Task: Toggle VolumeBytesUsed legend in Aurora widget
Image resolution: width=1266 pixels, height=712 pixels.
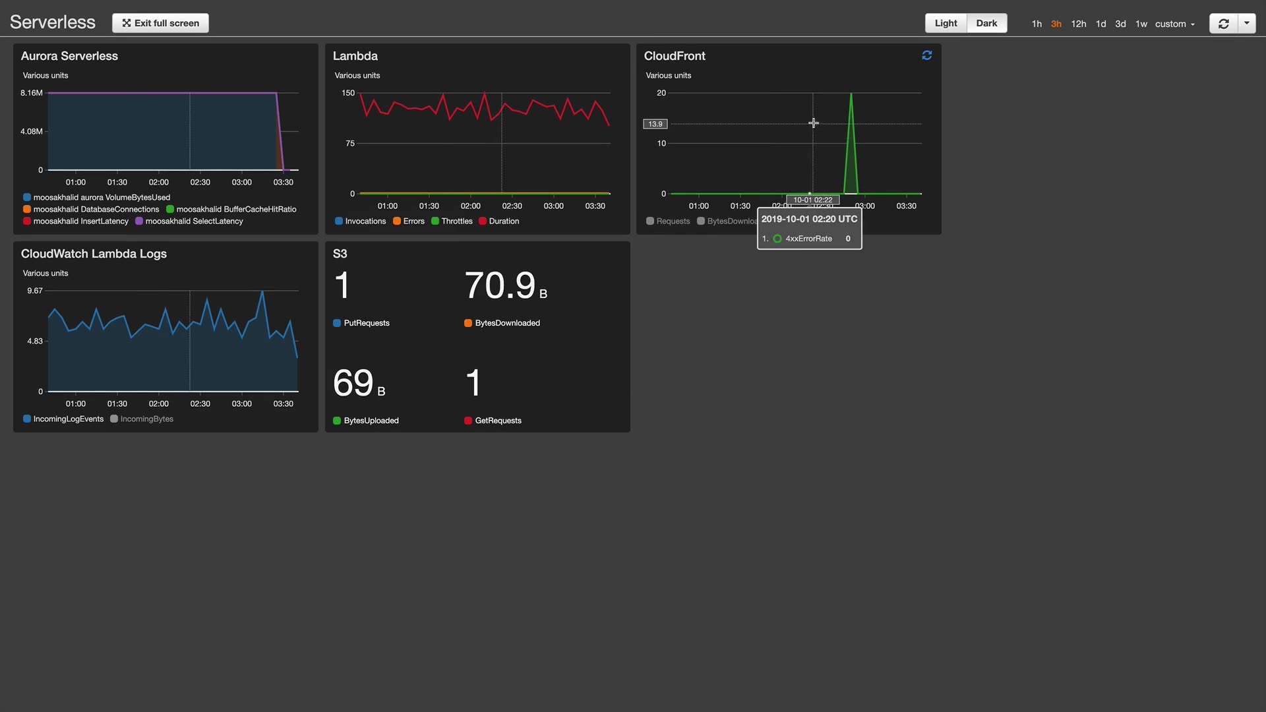Action: click(101, 197)
